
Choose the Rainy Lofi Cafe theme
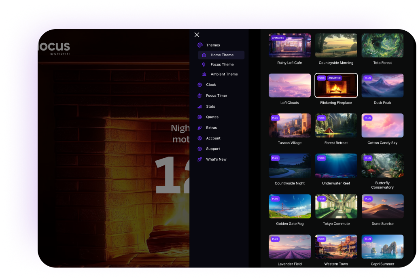[x=290, y=45]
